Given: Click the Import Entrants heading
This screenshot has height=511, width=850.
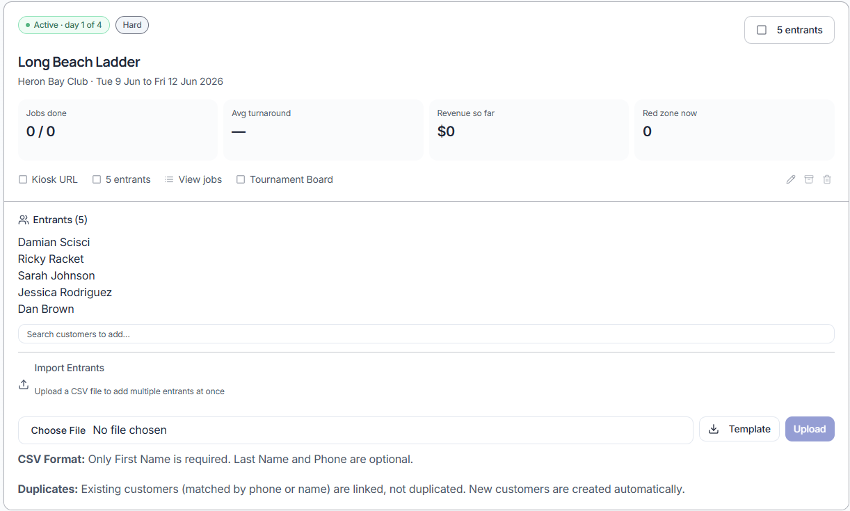Looking at the screenshot, I should [70, 368].
